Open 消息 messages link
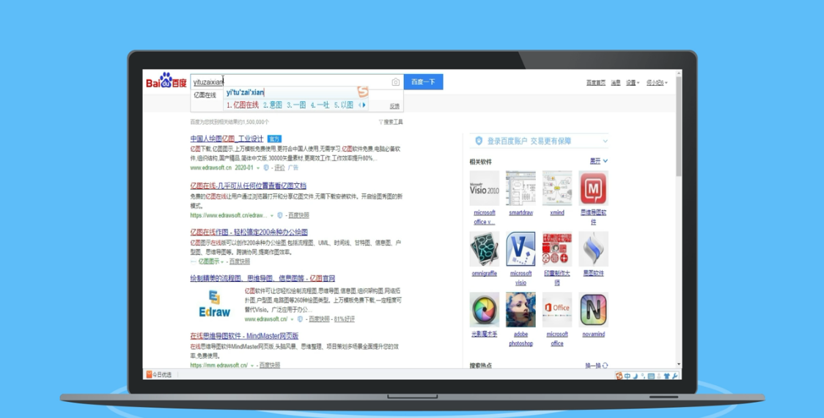Image resolution: width=824 pixels, height=418 pixels. [616, 82]
